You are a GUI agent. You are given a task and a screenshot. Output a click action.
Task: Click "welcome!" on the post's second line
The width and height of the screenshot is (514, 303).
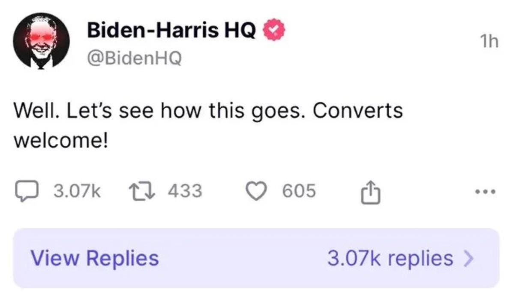60,140
